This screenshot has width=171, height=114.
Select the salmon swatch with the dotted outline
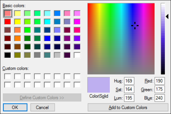(8, 13)
